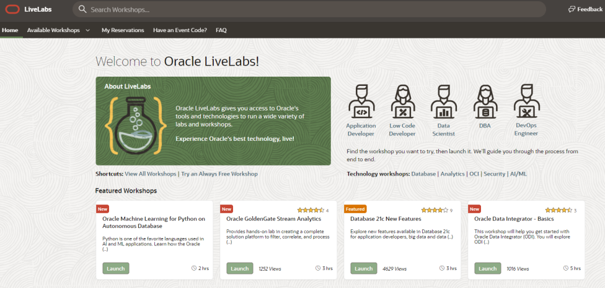
Task: Click the Application Developer label
Action: point(361,130)
